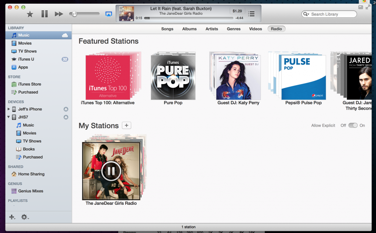Image resolution: width=376 pixels, height=233 pixels.
Task: Open the AirPlay output menu
Action: click(x=109, y=14)
